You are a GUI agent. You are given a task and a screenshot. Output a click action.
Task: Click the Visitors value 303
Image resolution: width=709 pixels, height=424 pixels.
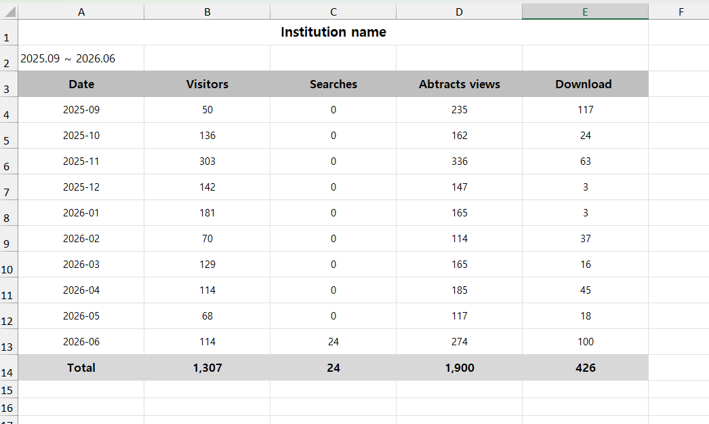[x=207, y=161]
